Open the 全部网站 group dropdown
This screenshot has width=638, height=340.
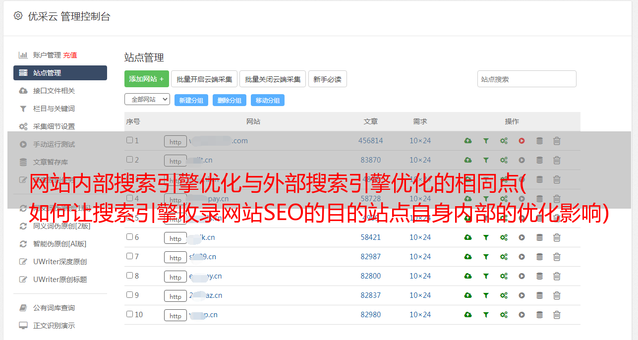coord(147,100)
